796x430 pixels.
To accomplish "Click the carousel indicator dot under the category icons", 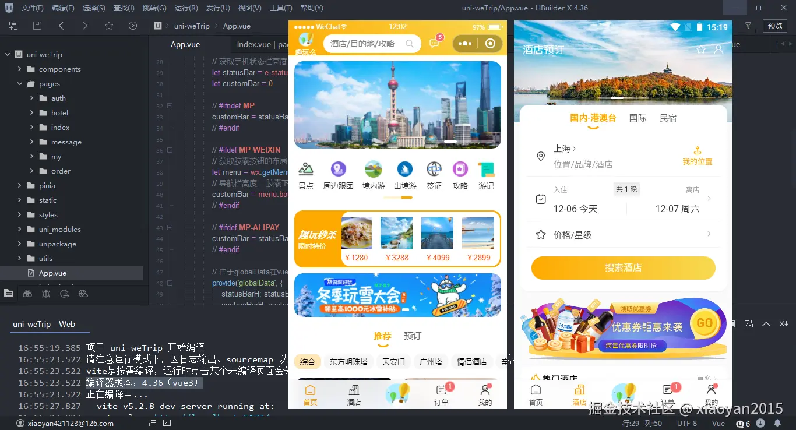I will point(398,198).
